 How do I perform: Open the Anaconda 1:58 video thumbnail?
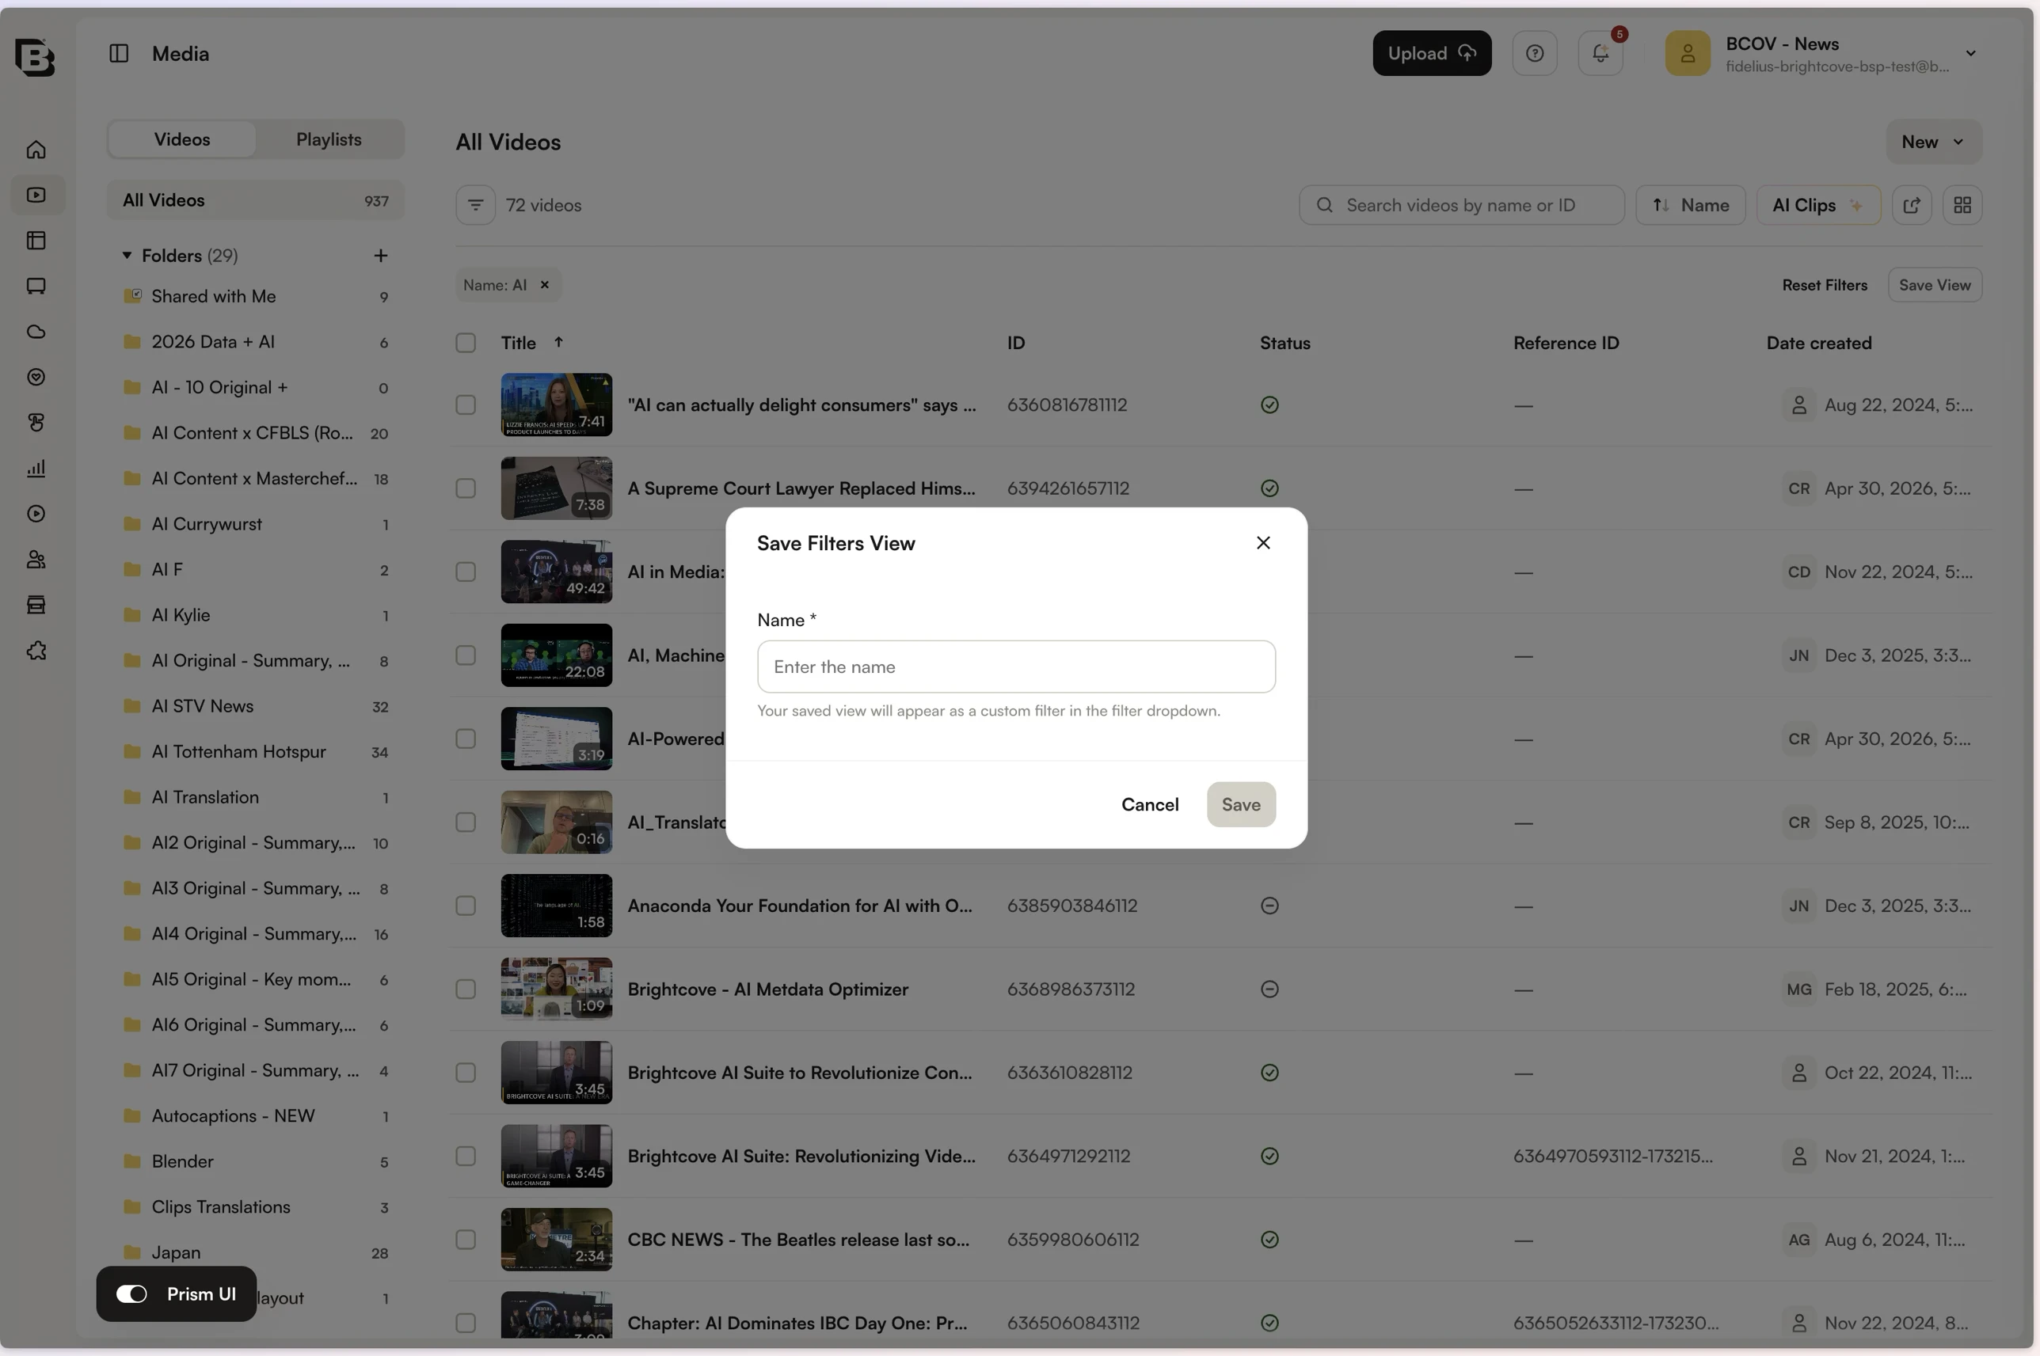tap(556, 906)
